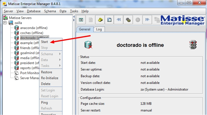Image resolution: width=207 pixels, height=115 pixels.
Task: Click the collapse-left arrow on the panel splitter
Action: pos(74,17)
